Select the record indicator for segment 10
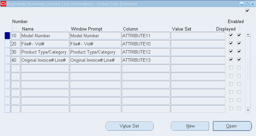 click(x=7, y=36)
